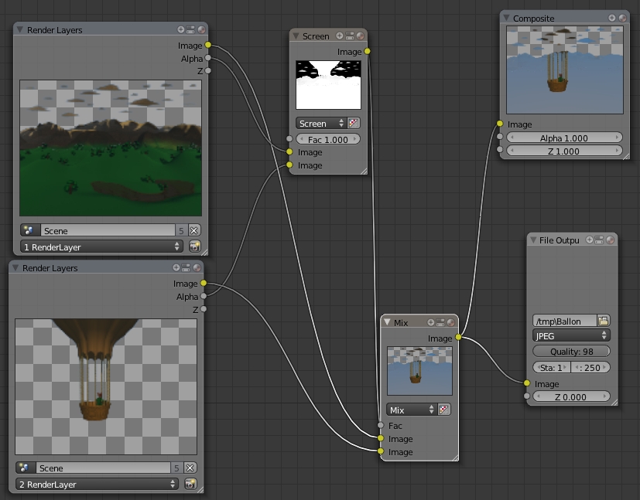Toggle preview sphere icon on top Render Layers header
This screenshot has height=500, width=640.
(201, 29)
